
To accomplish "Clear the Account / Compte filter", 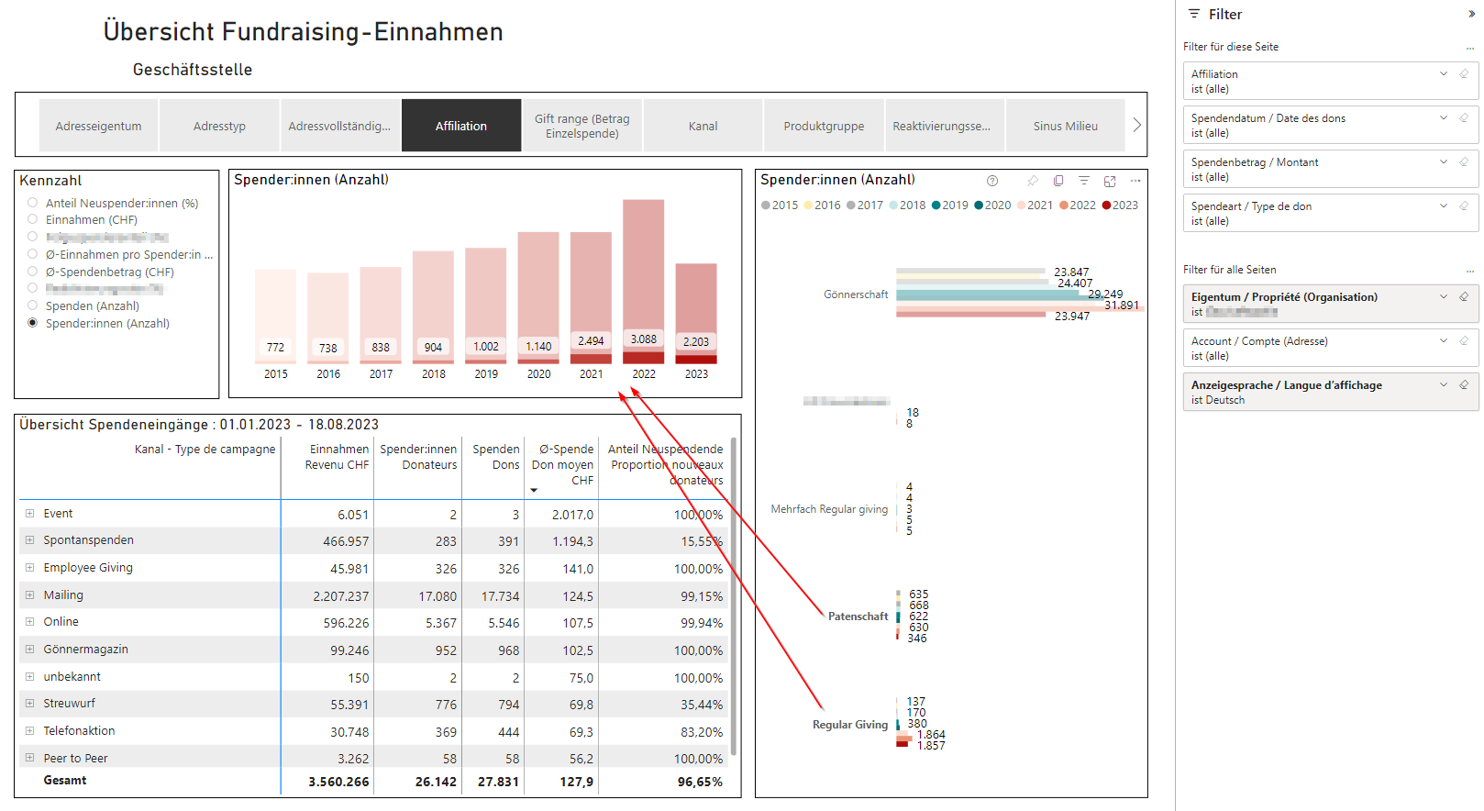I will tap(1464, 340).
